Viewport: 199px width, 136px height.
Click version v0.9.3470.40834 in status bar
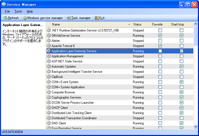point(12,132)
